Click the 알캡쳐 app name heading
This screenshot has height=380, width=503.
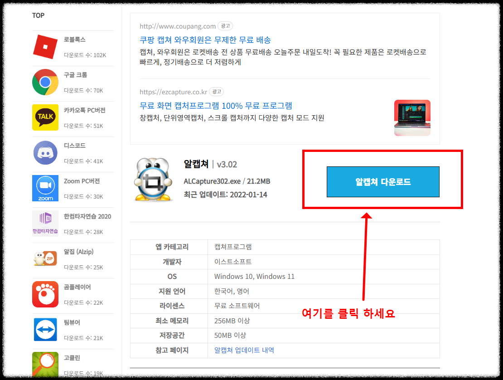point(196,164)
